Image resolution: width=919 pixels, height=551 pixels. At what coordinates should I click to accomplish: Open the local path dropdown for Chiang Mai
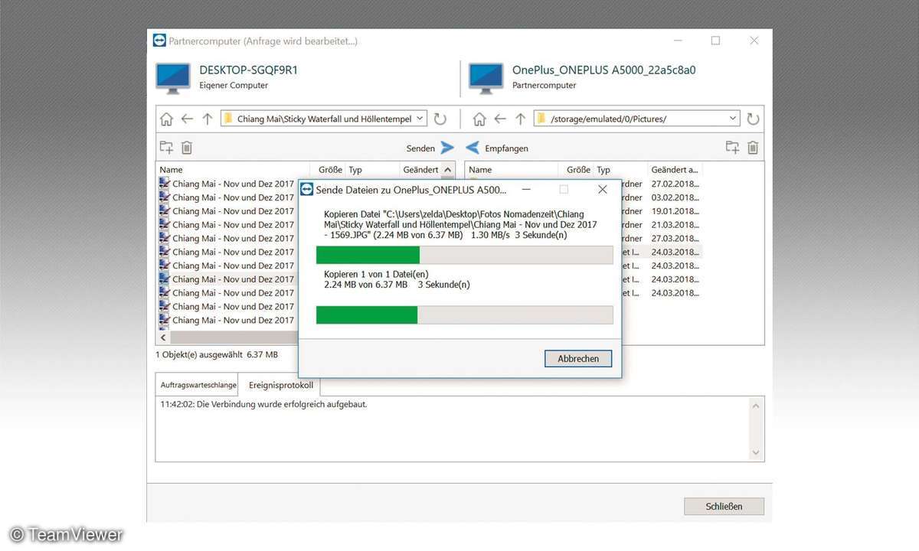click(x=420, y=119)
